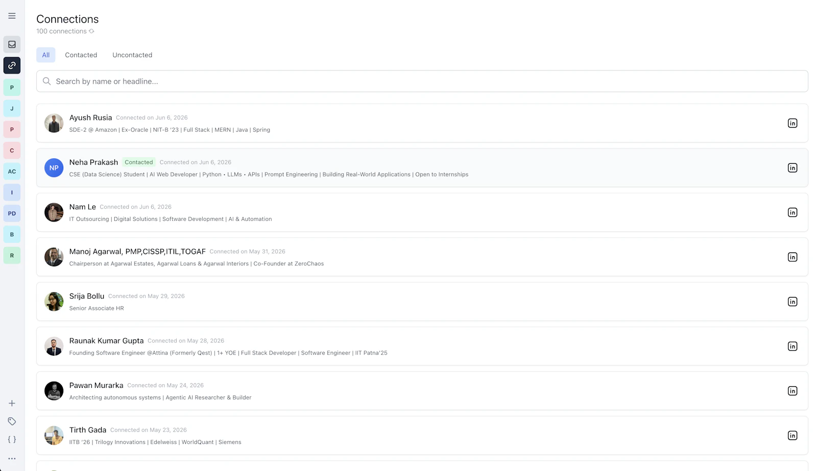Viewport: 817px width, 471px height.
Task: Open the tags icon in sidebar
Action: pos(12,422)
